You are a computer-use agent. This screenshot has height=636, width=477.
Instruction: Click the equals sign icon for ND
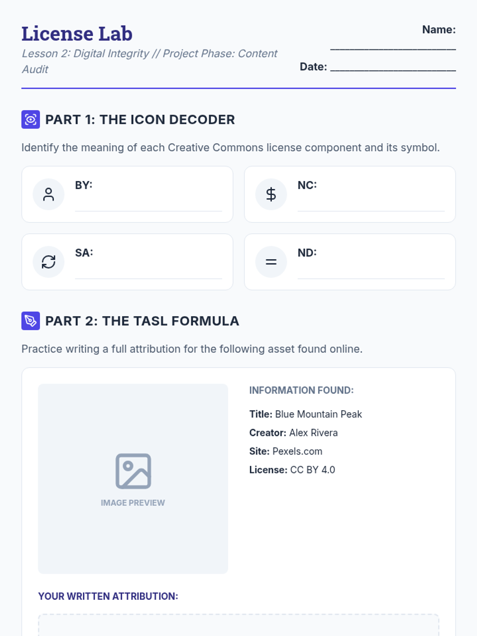tap(271, 262)
